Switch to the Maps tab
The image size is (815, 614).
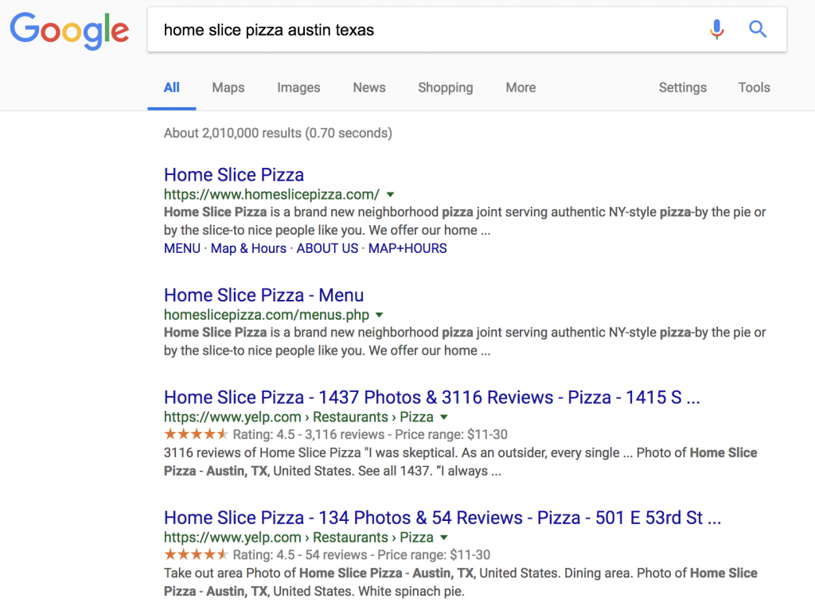pyautogui.click(x=228, y=87)
